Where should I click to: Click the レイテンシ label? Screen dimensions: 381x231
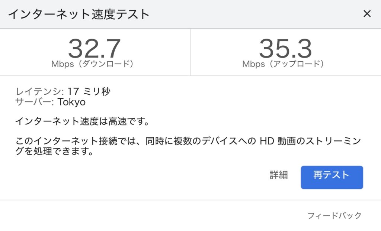pos(39,91)
